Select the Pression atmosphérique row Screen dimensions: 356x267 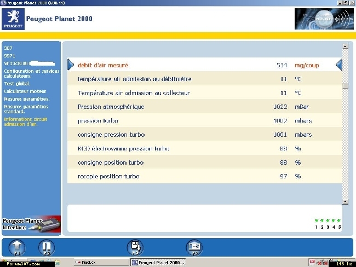tap(205, 106)
